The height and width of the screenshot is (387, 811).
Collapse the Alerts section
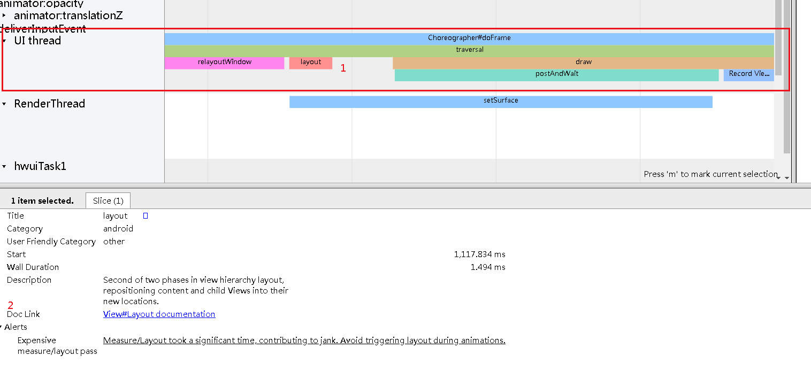(x=2, y=327)
